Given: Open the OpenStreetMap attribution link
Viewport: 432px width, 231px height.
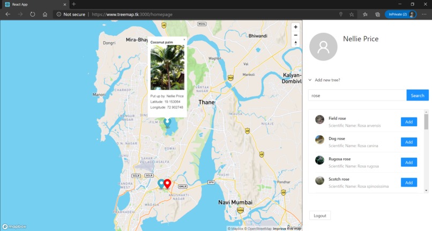Looking at the screenshot, I should click(258, 228).
